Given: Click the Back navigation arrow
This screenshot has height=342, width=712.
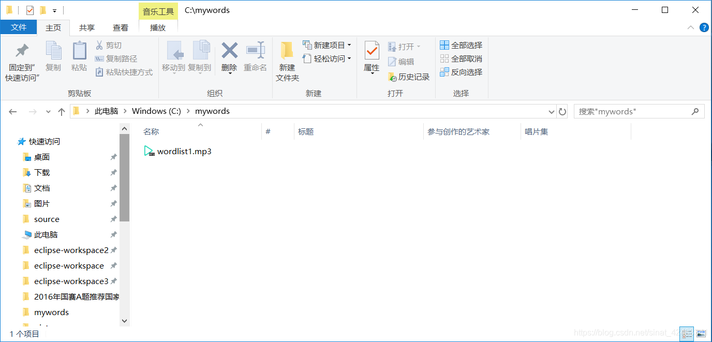Looking at the screenshot, I should 13,111.
